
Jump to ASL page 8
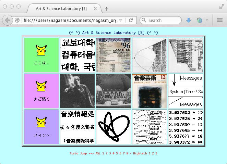pyautogui.click(x=127, y=153)
